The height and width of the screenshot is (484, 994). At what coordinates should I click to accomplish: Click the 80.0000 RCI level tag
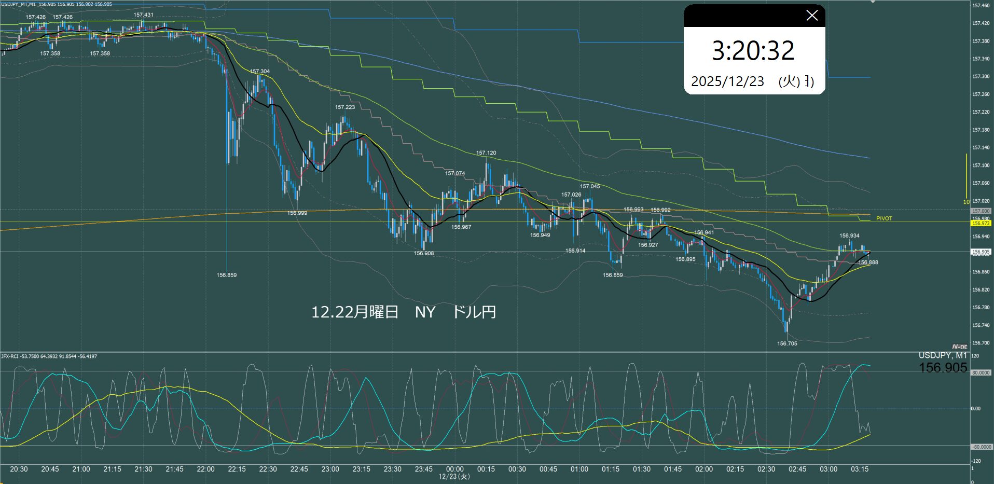click(981, 372)
